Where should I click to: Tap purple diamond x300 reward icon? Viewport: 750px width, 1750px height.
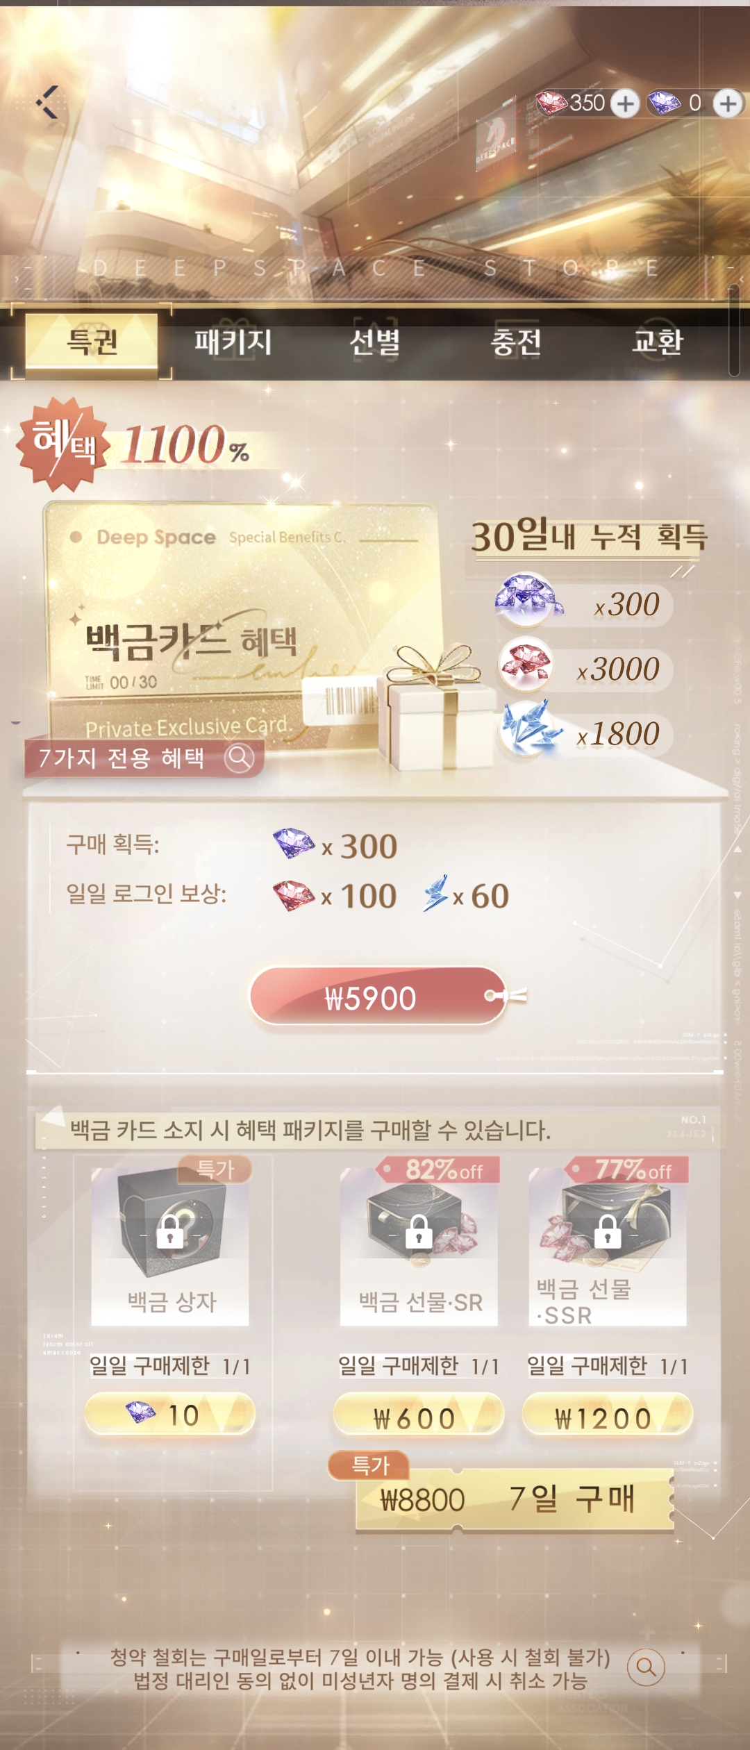528,599
